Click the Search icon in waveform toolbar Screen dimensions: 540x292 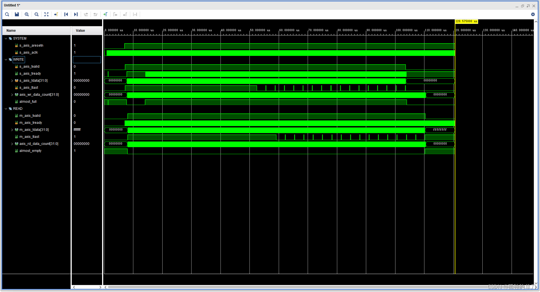point(7,14)
